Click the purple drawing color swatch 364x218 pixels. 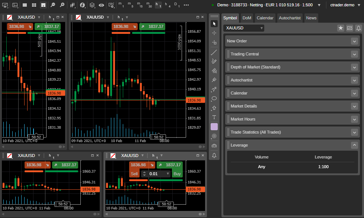point(214,127)
